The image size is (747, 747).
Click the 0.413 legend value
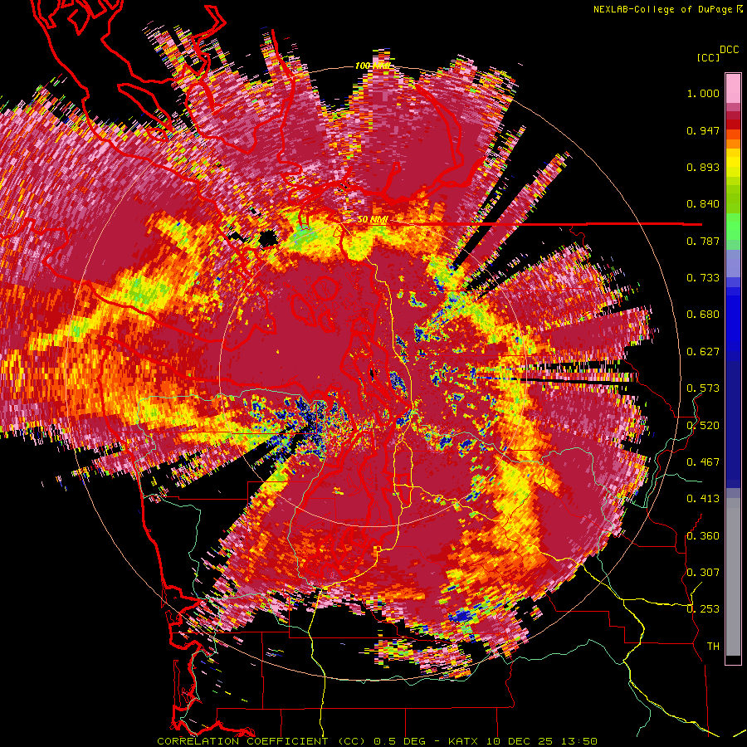click(703, 499)
